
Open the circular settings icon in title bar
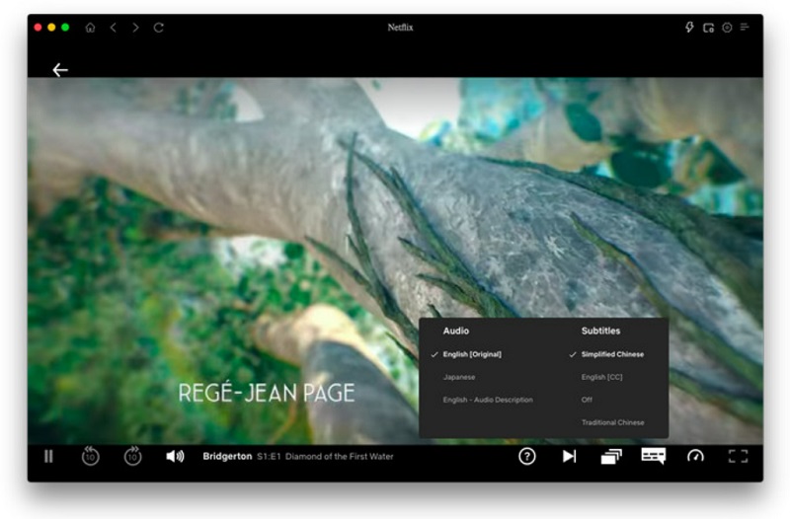click(727, 28)
